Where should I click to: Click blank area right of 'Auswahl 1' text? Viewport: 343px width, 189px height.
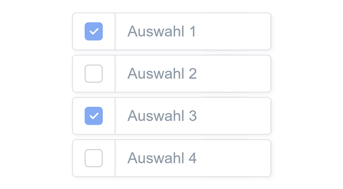point(233,32)
